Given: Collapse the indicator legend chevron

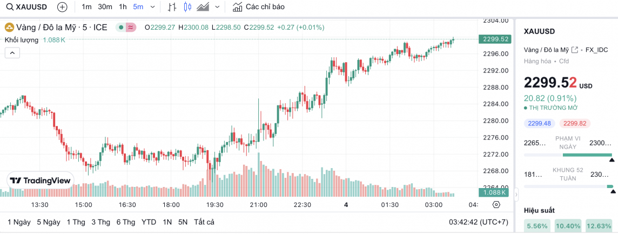Looking at the screenshot, I should (x=12, y=52).
